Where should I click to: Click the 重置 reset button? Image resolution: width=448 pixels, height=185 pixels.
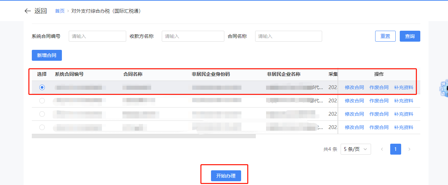click(385, 36)
